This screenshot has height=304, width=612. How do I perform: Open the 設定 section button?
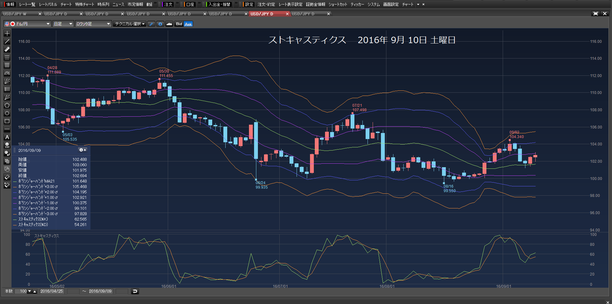(249, 4)
